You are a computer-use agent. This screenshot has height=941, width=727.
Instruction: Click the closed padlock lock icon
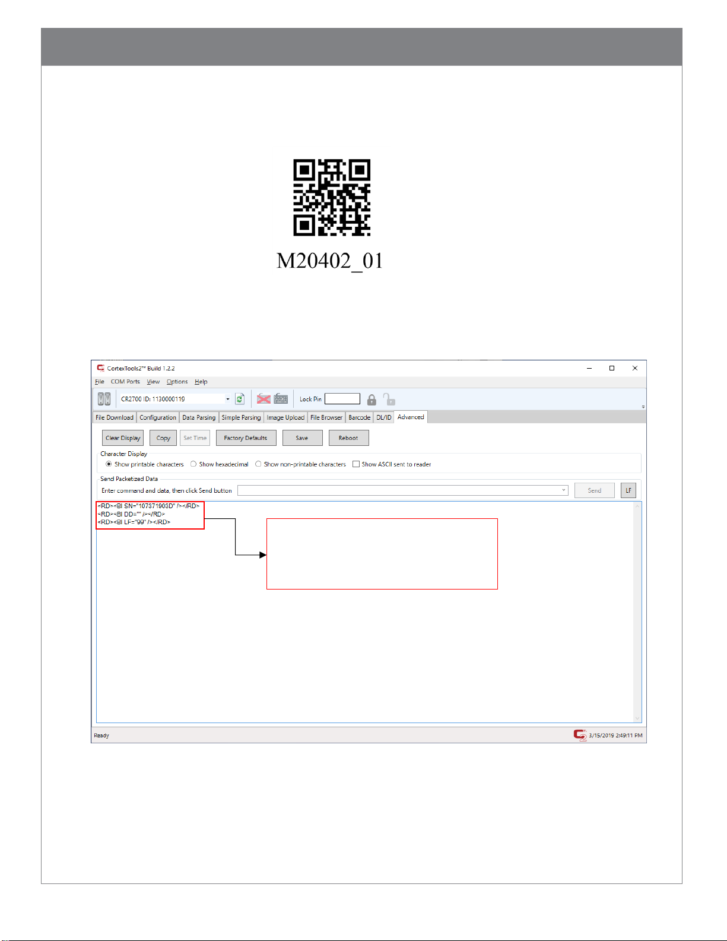[372, 400]
